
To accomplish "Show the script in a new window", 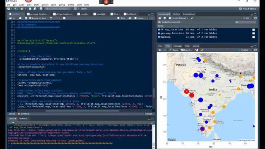I will click(x=20, y=18).
